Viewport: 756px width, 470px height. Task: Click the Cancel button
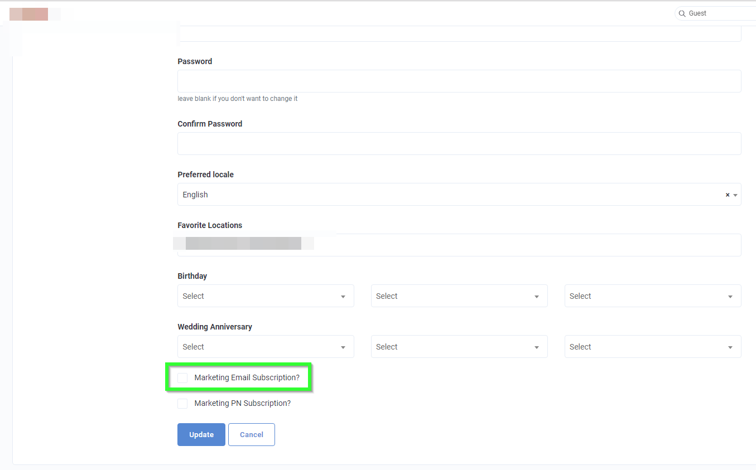(x=251, y=434)
